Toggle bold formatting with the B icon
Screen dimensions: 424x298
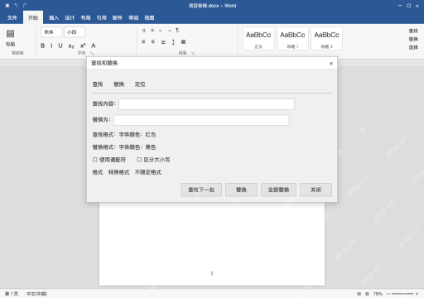coord(42,46)
